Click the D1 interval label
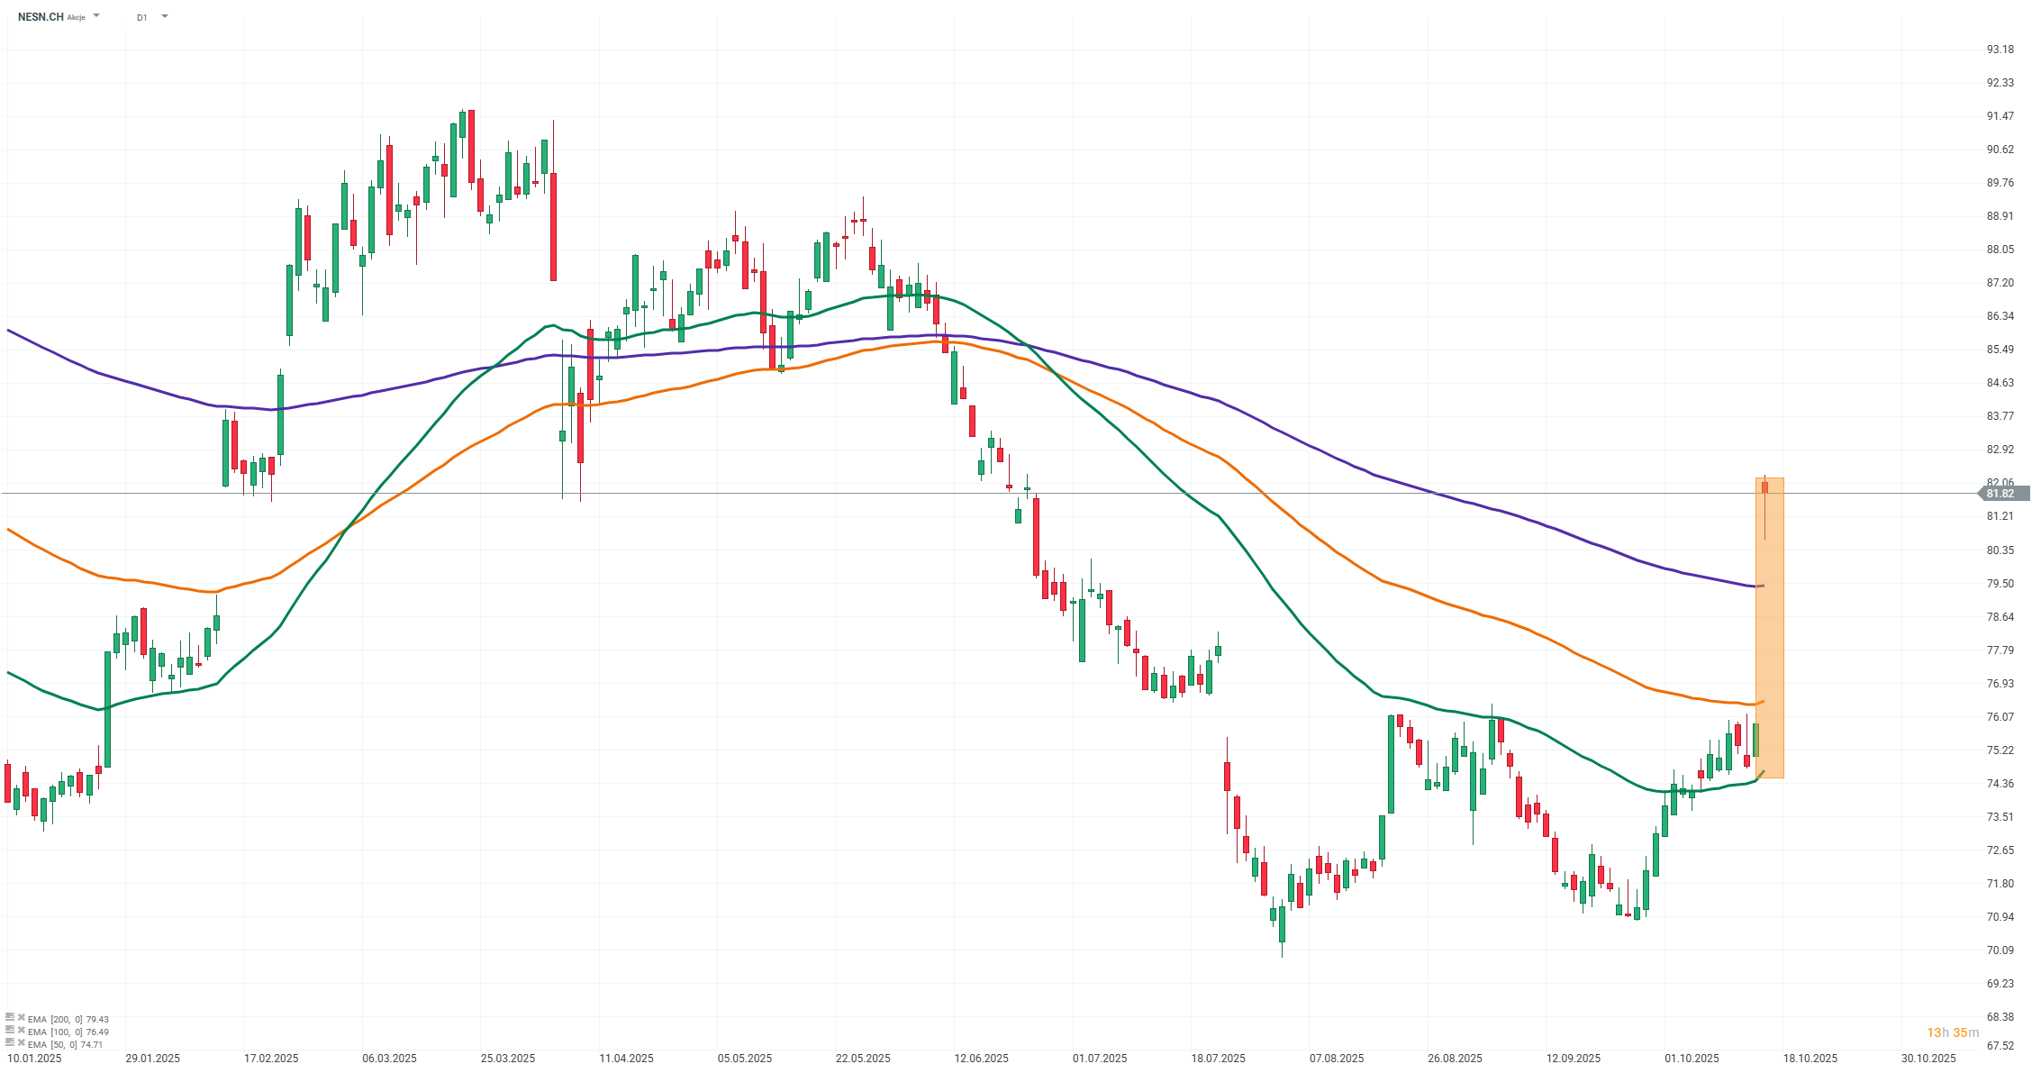The image size is (2041, 1073). 141,17
